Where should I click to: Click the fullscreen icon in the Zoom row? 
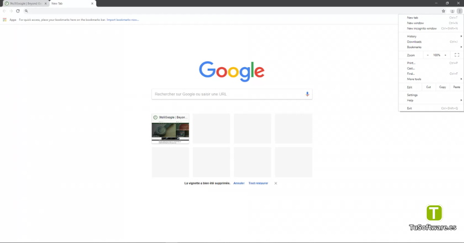(x=457, y=55)
